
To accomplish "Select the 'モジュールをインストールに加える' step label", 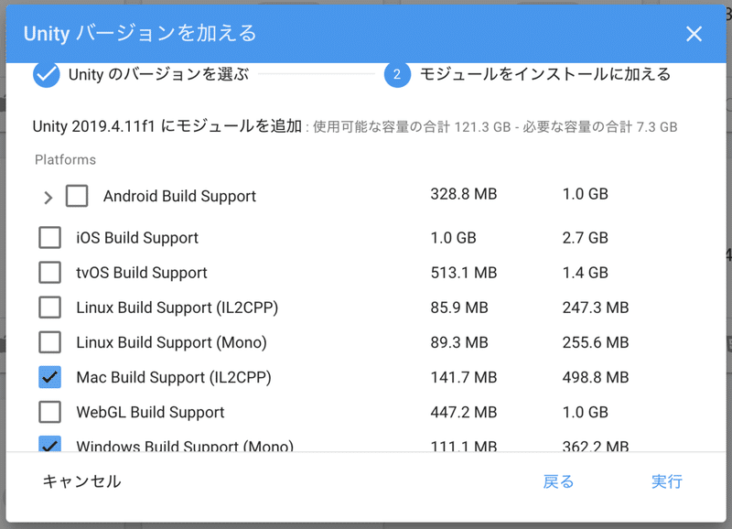I will tap(545, 74).
